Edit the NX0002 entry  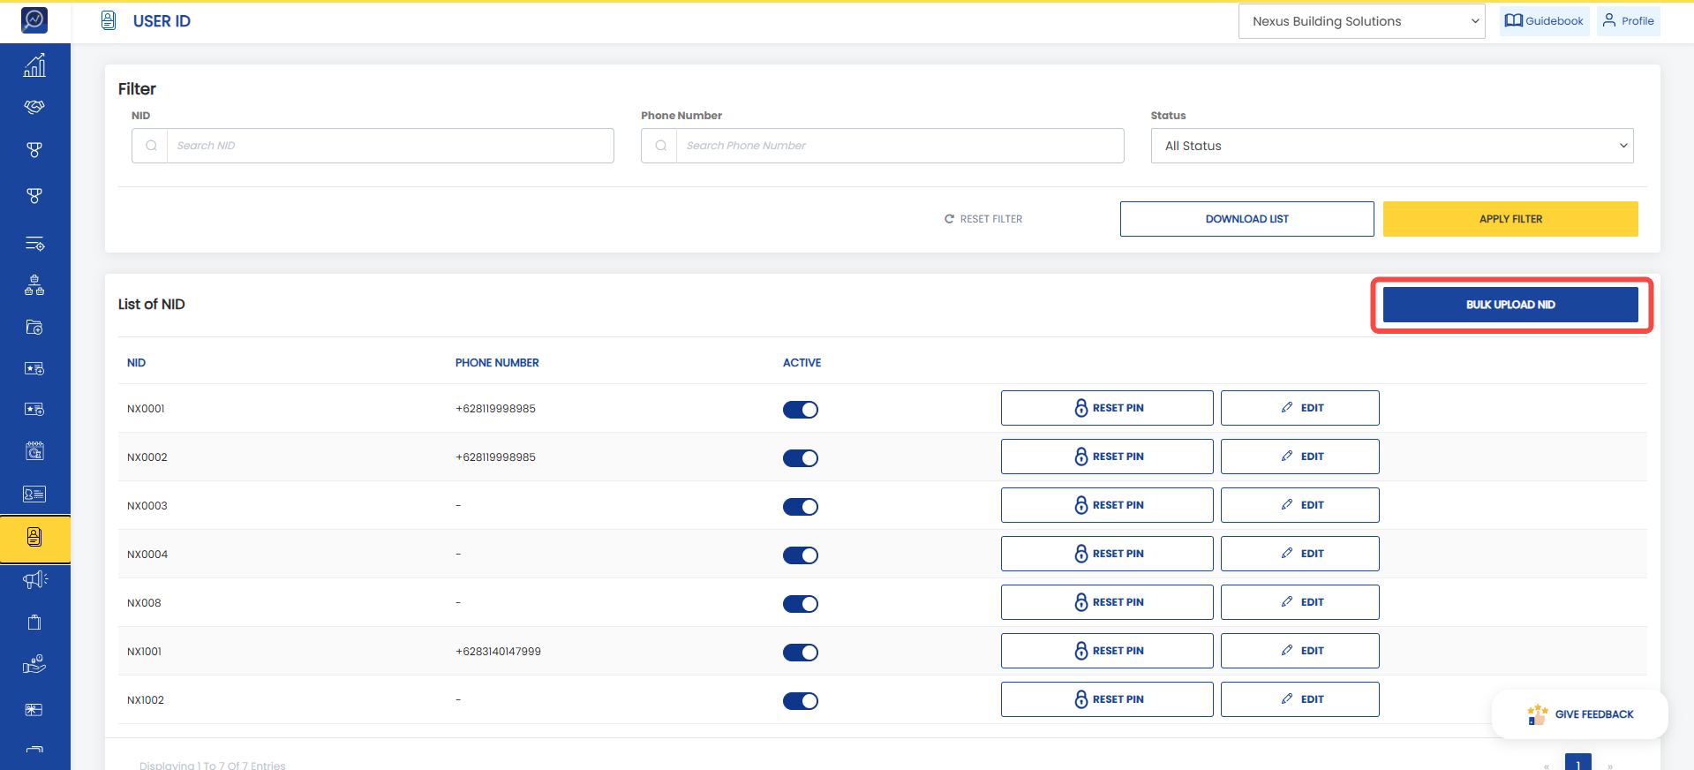click(x=1300, y=457)
